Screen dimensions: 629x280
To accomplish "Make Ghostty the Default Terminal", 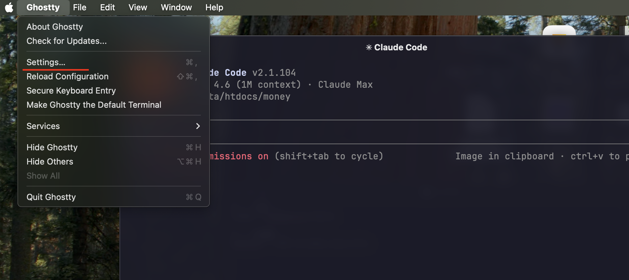I will (94, 105).
